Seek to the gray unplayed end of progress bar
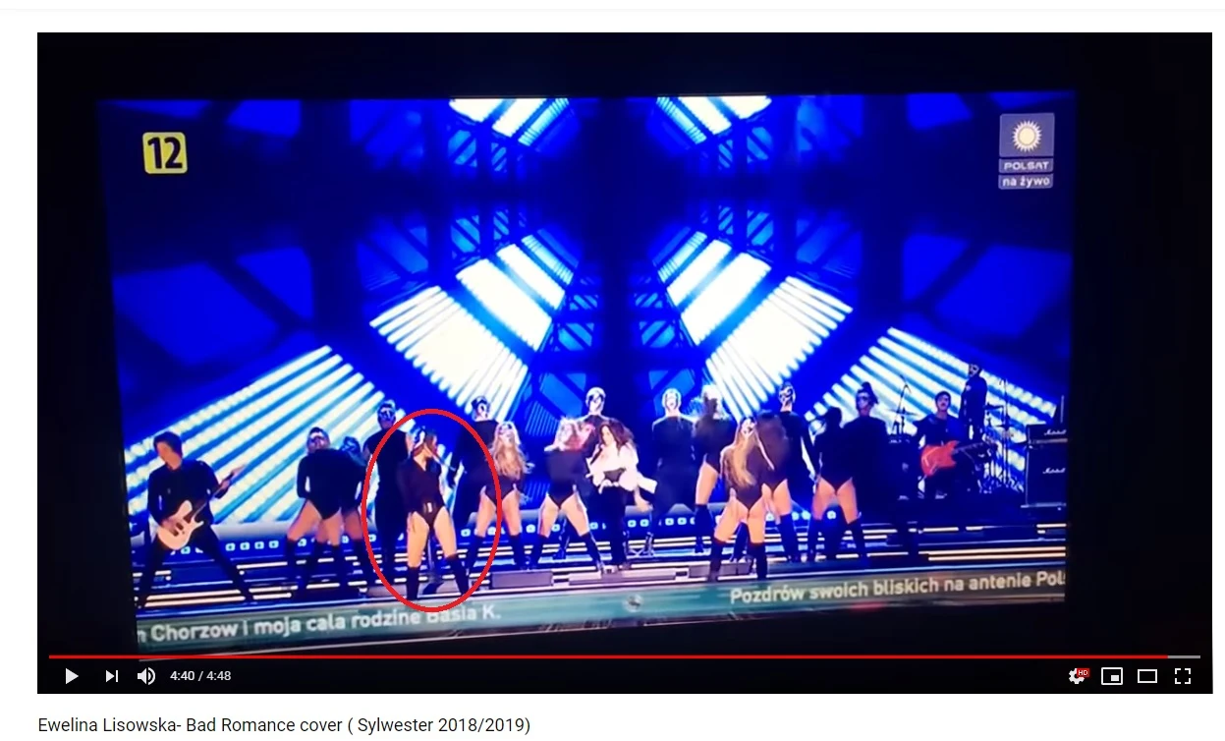 coord(1184,656)
